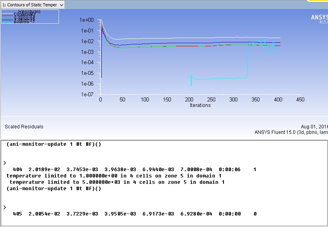The height and width of the screenshot is (227, 328).
Task: Click energy residual 7.0008e-04
Action: coord(196,170)
